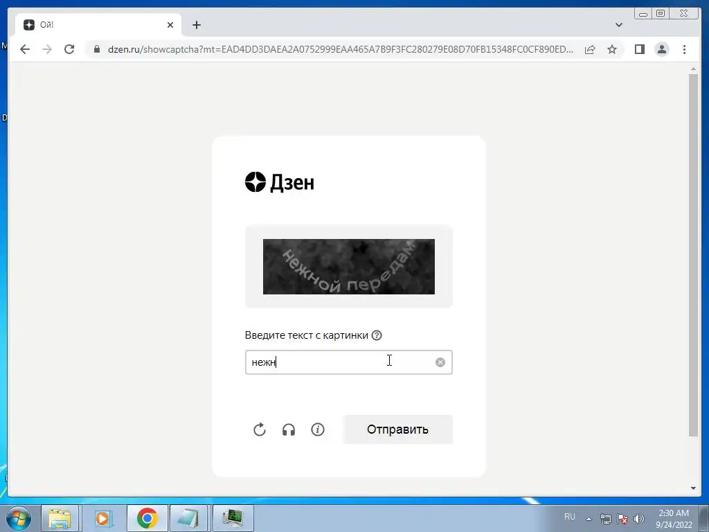Show hidden tray icons
The image size is (709, 532).
(x=589, y=519)
